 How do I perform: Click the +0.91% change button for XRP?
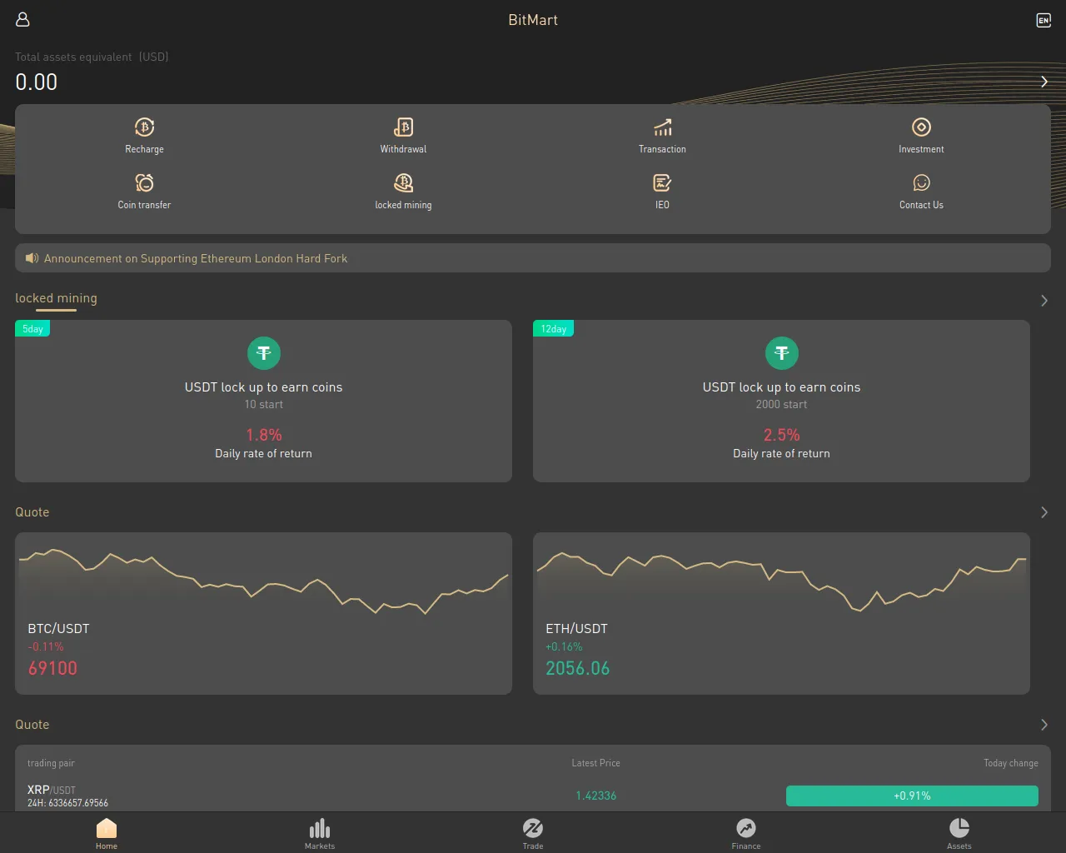(x=912, y=796)
